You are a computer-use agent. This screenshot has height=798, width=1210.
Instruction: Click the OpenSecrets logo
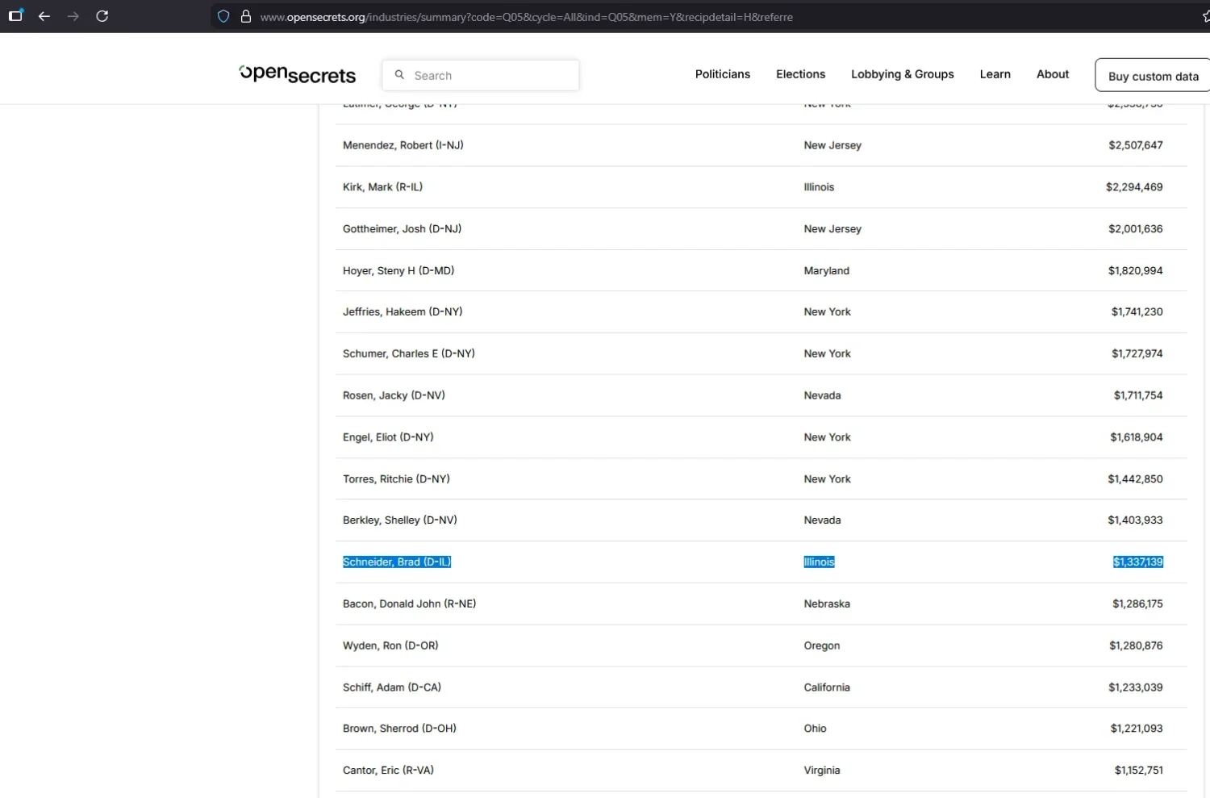pyautogui.click(x=298, y=74)
